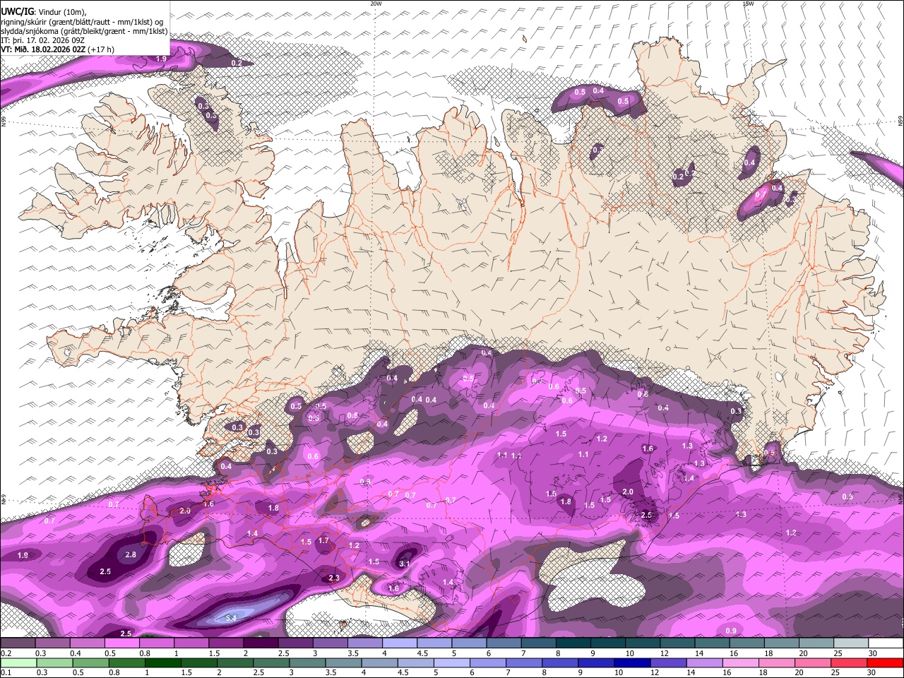The height and width of the screenshot is (678, 904).
Task: Click the 20W longitude label
Action: coord(376,4)
